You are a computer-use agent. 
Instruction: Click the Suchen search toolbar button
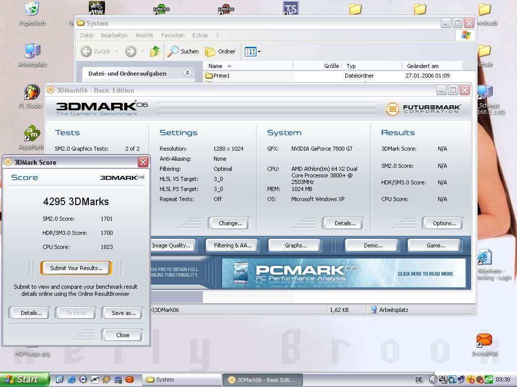pos(183,51)
